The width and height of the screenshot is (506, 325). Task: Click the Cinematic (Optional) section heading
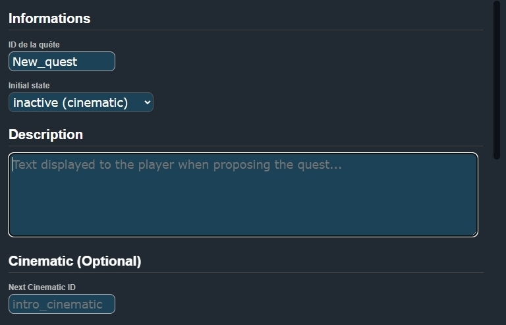[74, 261]
